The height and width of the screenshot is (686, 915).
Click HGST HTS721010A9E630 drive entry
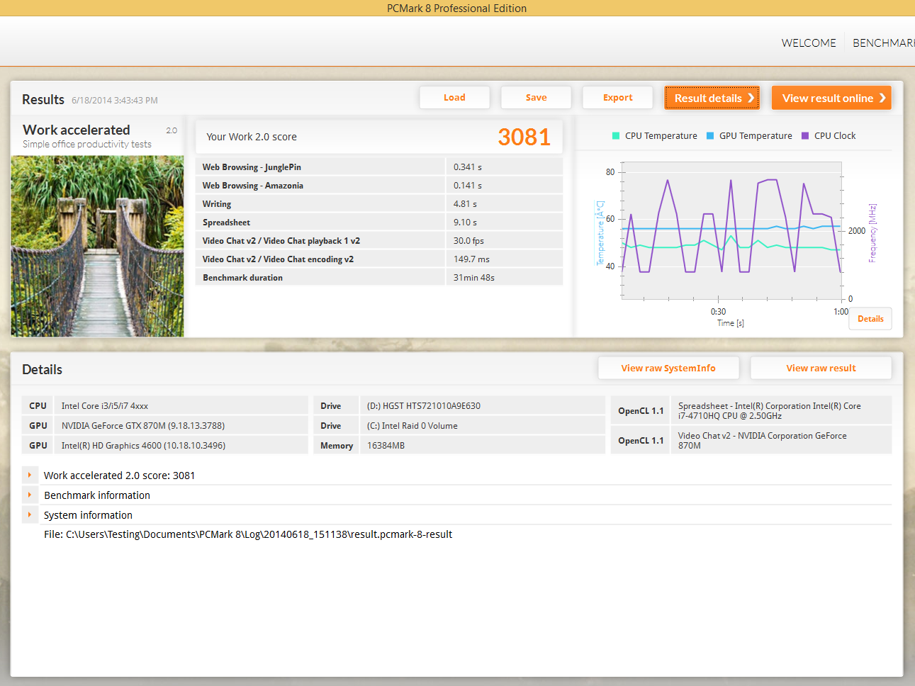[x=424, y=406]
